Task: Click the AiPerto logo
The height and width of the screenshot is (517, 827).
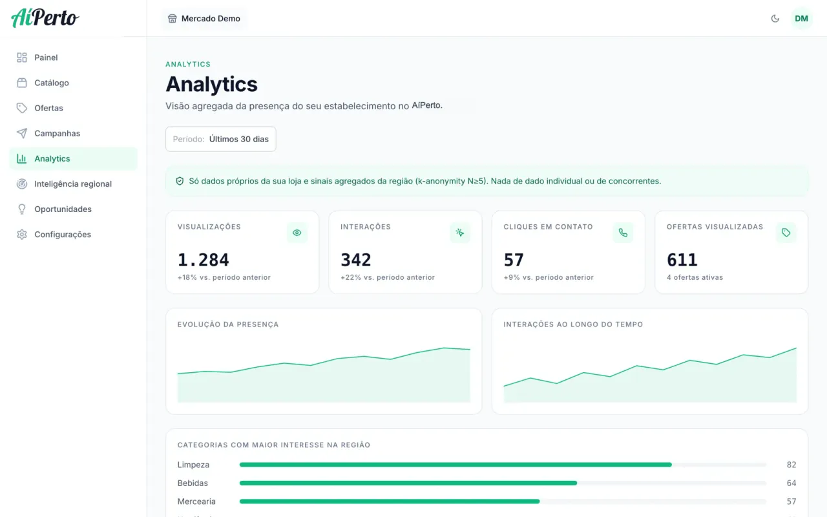Action: tap(45, 17)
